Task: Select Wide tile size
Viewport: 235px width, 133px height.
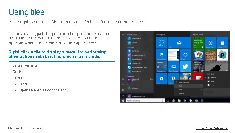Action: point(217,81)
